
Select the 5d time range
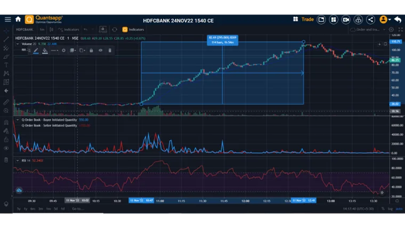pyautogui.click(x=55, y=209)
